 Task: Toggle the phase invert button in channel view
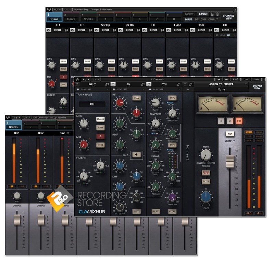click(x=100, y=136)
